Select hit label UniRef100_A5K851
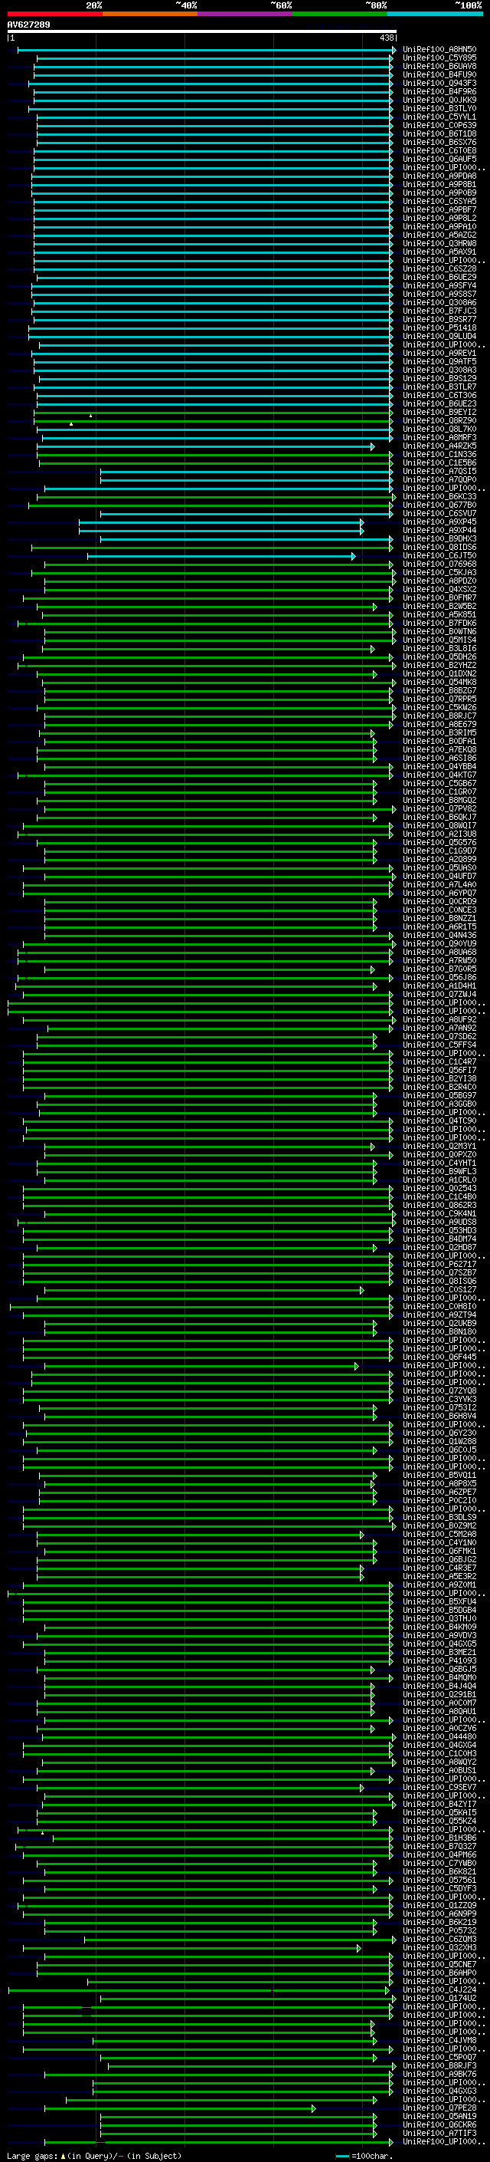 pyautogui.click(x=439, y=614)
